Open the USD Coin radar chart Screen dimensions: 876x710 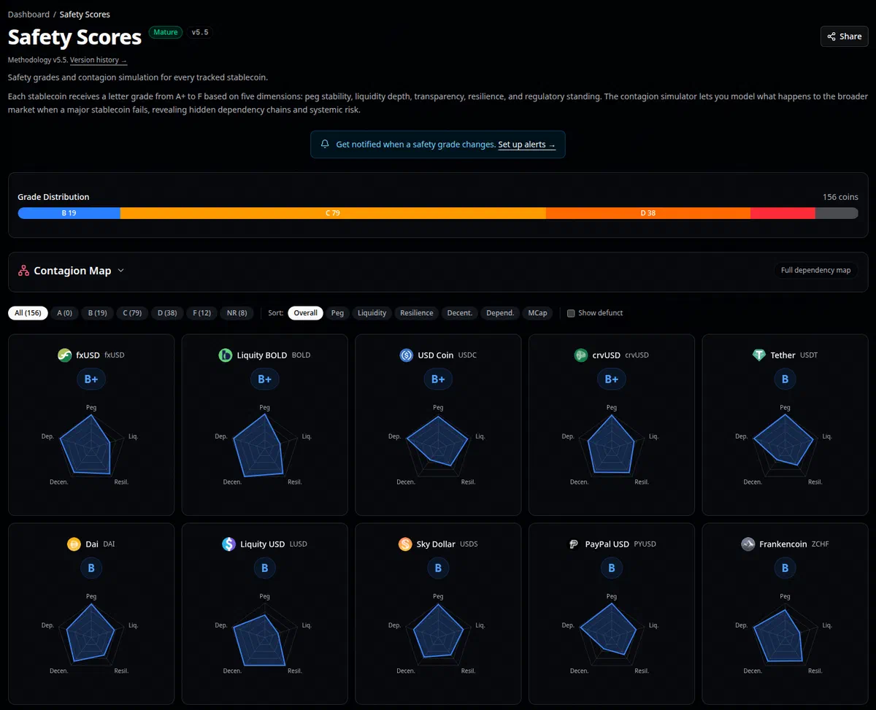click(x=438, y=447)
